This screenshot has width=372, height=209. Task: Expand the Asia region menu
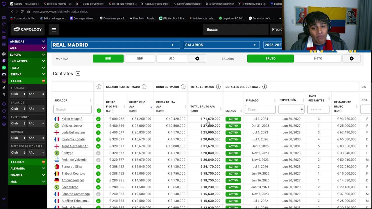tap(27, 48)
